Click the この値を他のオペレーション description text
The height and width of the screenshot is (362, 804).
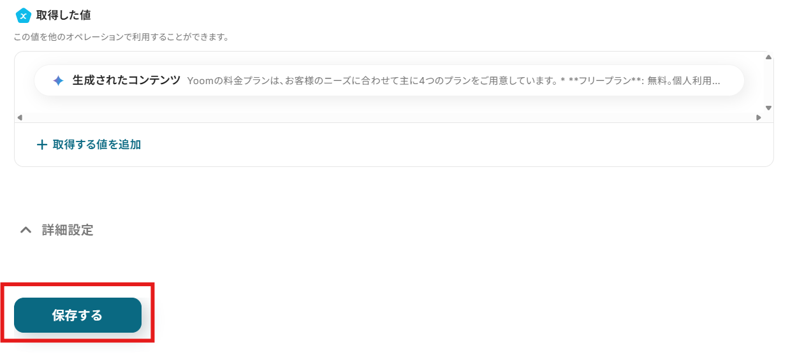pyautogui.click(x=121, y=37)
